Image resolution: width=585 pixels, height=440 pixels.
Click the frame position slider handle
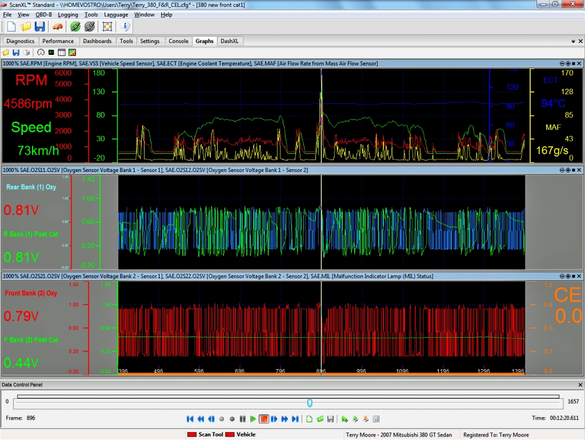tap(310, 403)
